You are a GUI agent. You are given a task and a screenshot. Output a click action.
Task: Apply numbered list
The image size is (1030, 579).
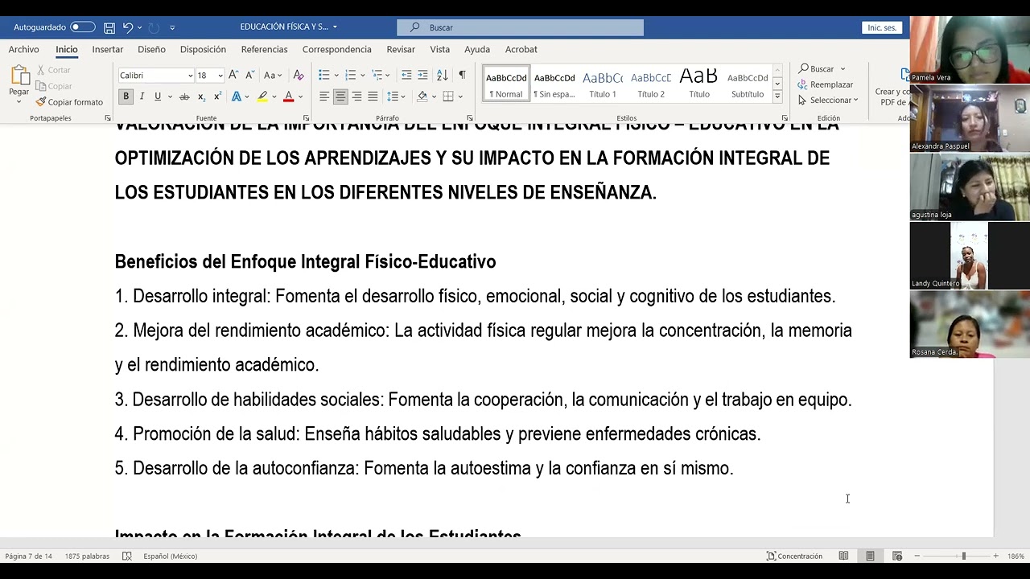(350, 75)
